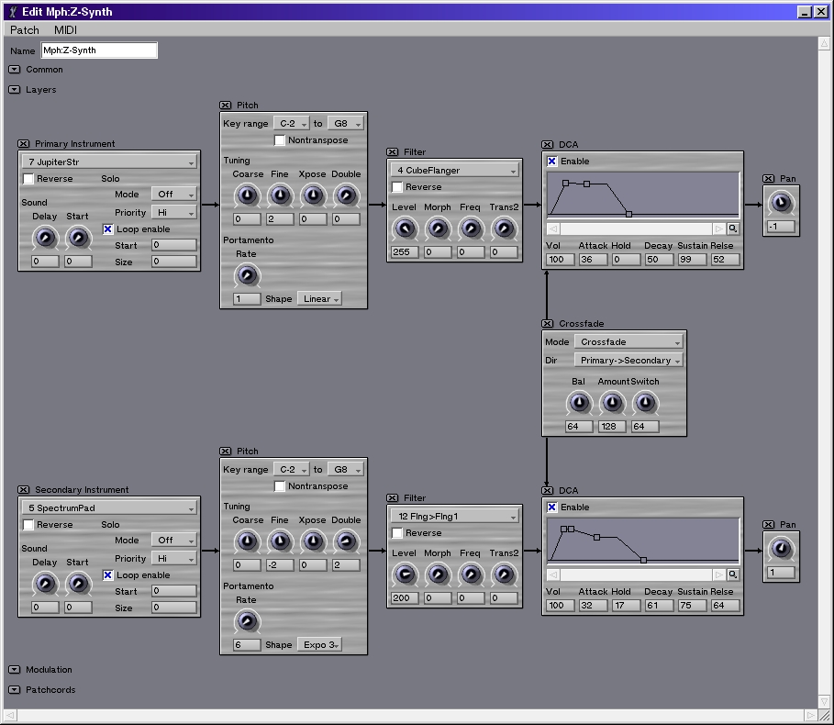Disable Loop enable on Secondary Instrument
This screenshot has height=725, width=834.
[x=108, y=575]
